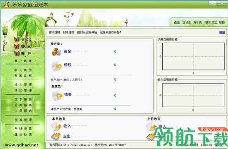This screenshot has height=149, width=228.
Task: Click the 资金 value 0
Action: 115,51
